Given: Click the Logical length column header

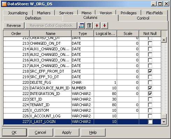Looking at the screenshot, I should (x=105, y=34).
